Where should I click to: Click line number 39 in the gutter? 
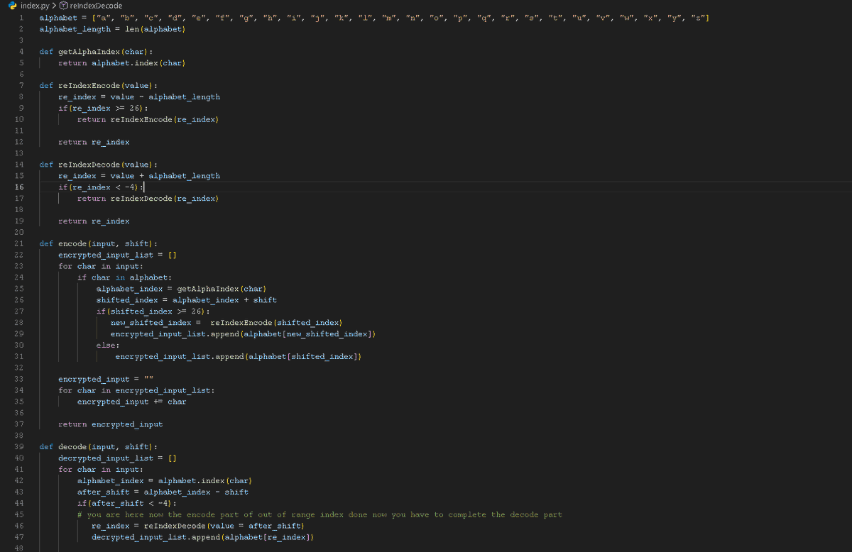(x=20, y=447)
